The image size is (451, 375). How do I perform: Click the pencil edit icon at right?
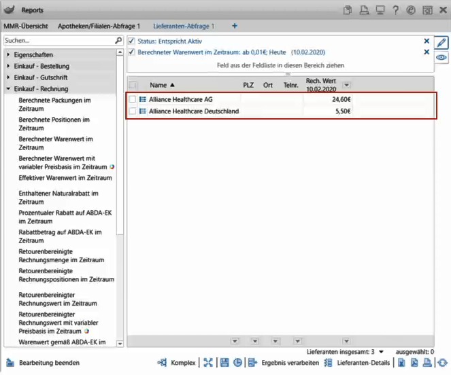click(x=441, y=43)
